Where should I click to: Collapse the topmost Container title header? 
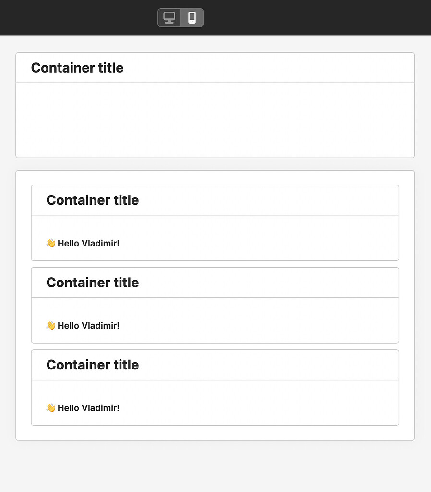pyautogui.click(x=77, y=68)
